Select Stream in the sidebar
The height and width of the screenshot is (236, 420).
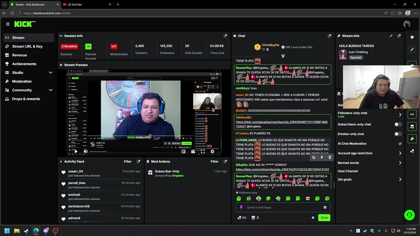(29, 38)
